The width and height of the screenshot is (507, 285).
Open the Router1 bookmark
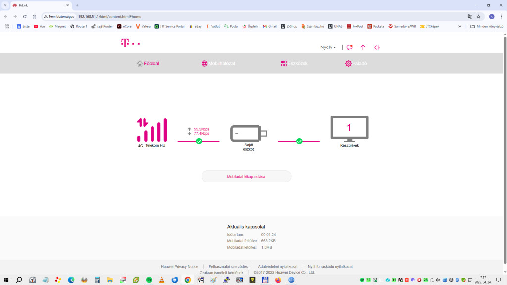point(79,27)
